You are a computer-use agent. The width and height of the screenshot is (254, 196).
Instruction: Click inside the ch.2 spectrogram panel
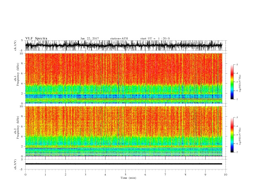[x=123, y=131]
